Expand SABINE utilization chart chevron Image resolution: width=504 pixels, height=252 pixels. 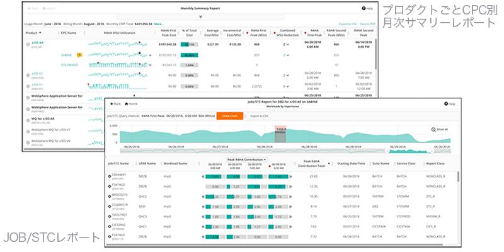(x=150, y=55)
